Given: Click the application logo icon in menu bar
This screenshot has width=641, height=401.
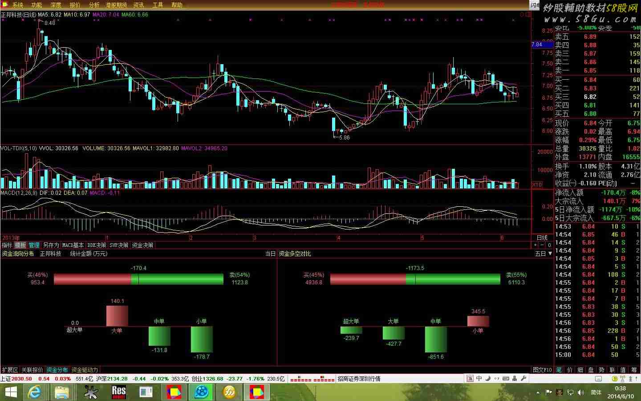Looking at the screenshot, I should click(5, 5).
